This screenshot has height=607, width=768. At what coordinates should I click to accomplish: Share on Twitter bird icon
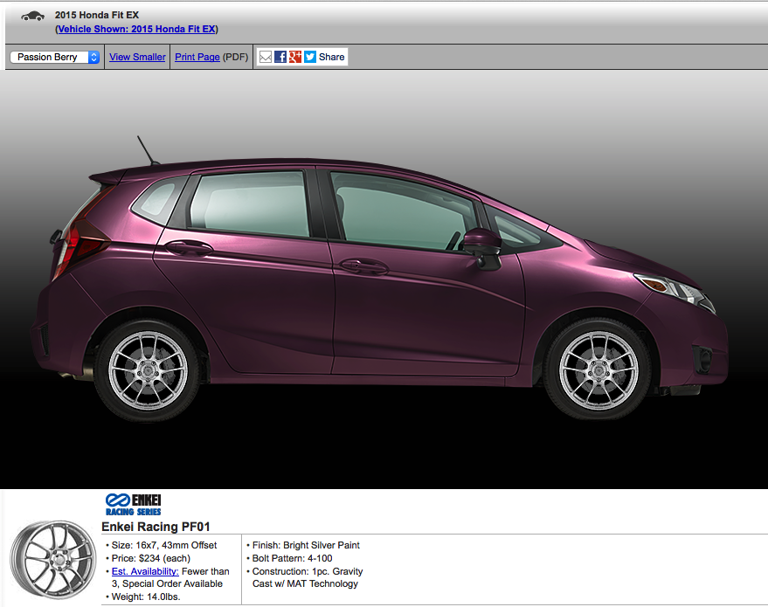point(310,57)
